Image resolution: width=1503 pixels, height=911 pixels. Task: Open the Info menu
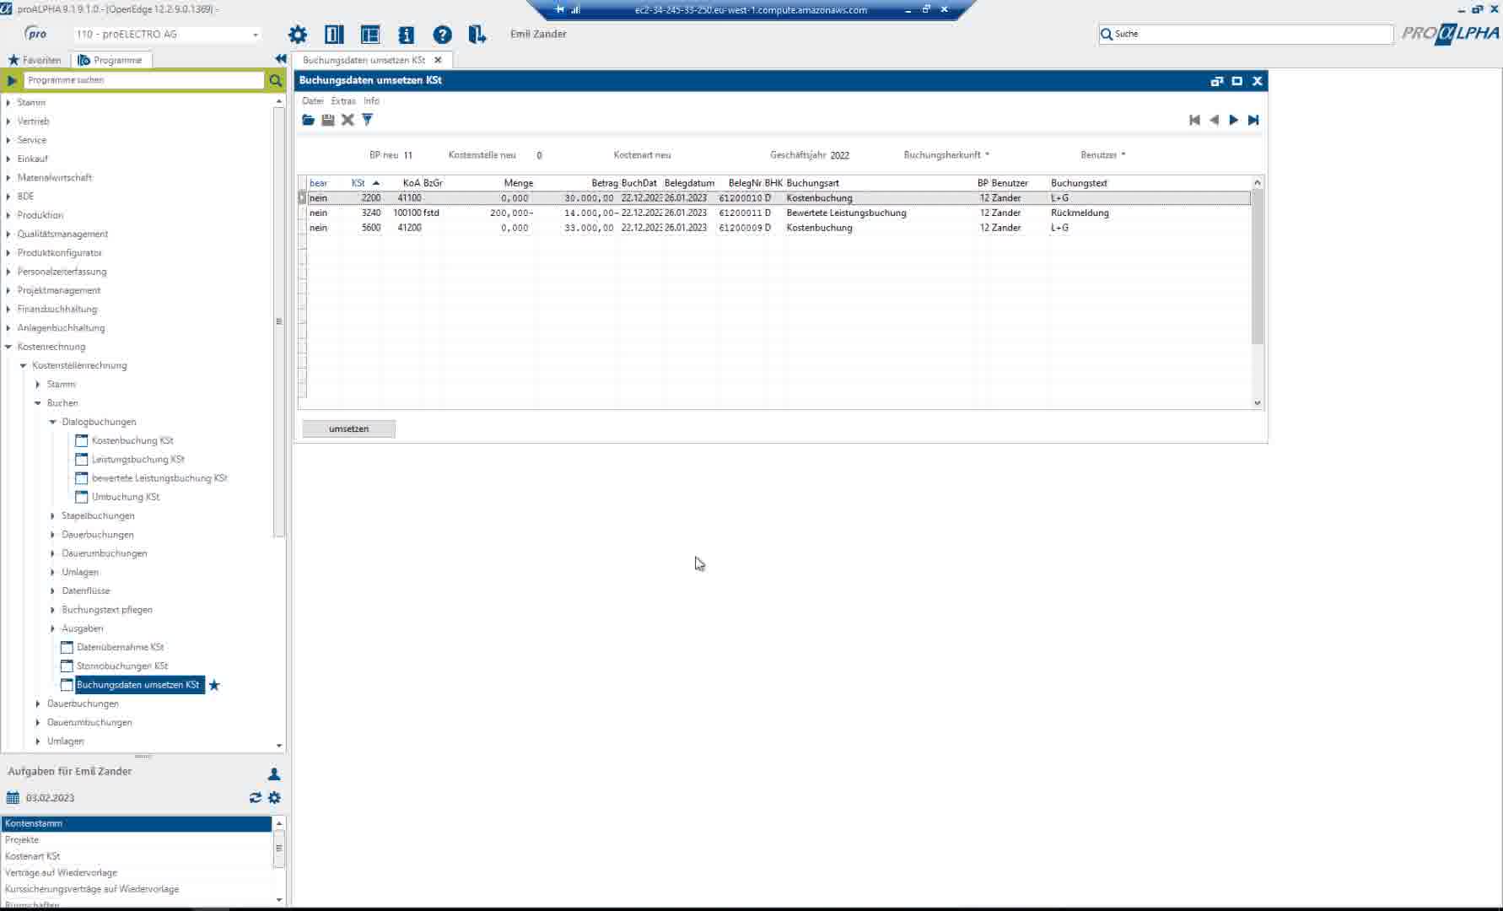371,100
